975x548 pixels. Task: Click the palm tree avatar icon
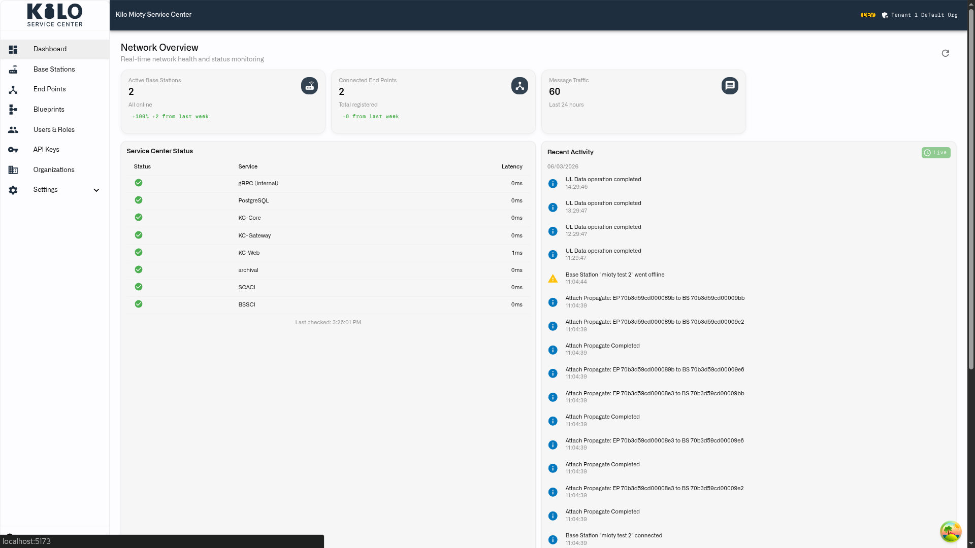coord(951,531)
